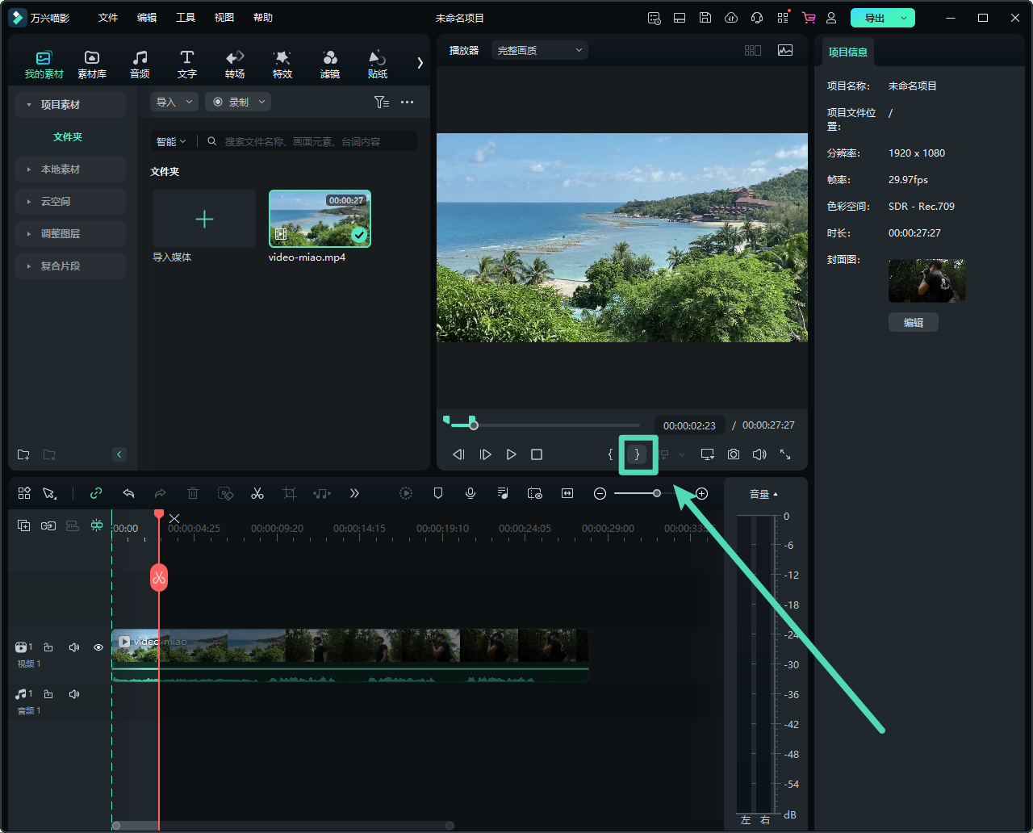This screenshot has height=833, width=1033.
Task: Click the timeline horizontal scrollbar
Action: (x=283, y=825)
